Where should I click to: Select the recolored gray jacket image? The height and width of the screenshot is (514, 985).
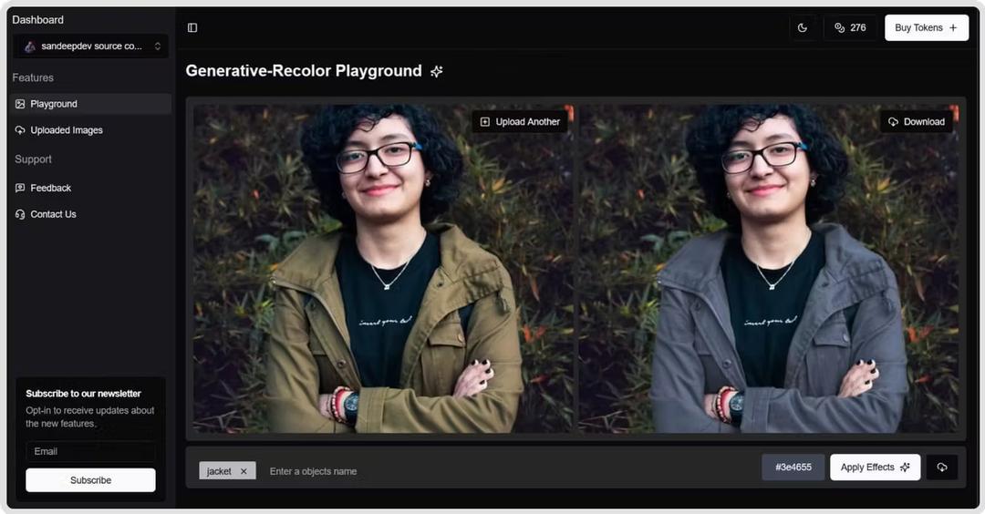pyautogui.click(x=769, y=269)
